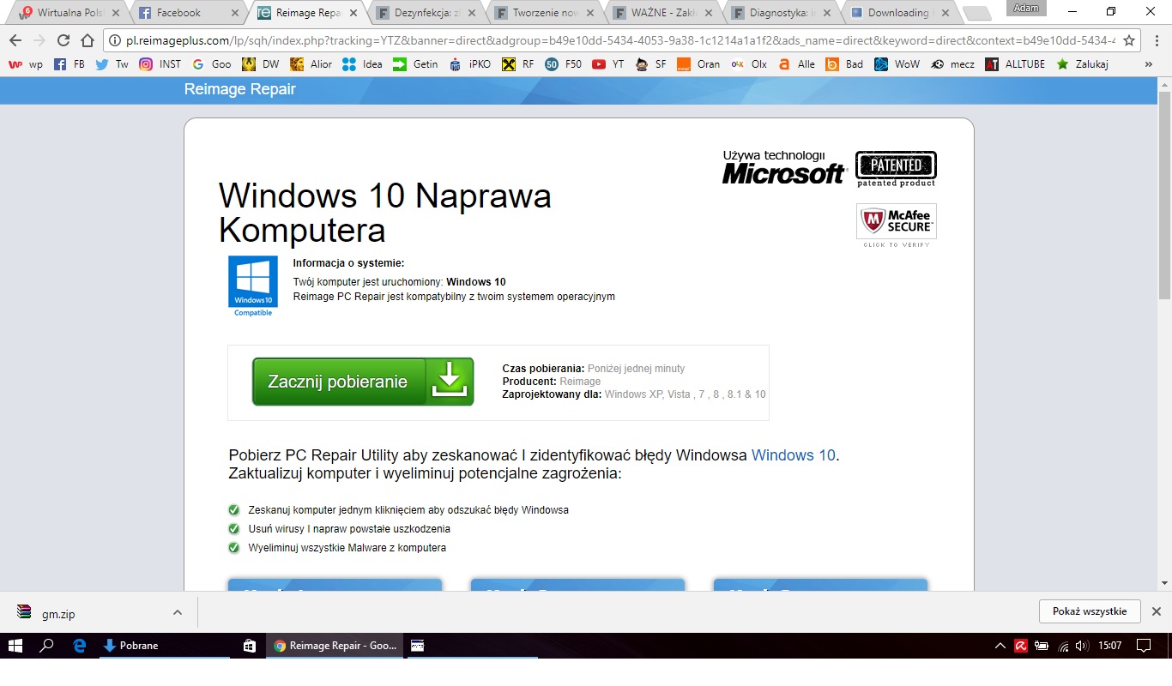Click the Windows 10 Compatible logo
The width and height of the screenshot is (1172, 686).
click(253, 286)
